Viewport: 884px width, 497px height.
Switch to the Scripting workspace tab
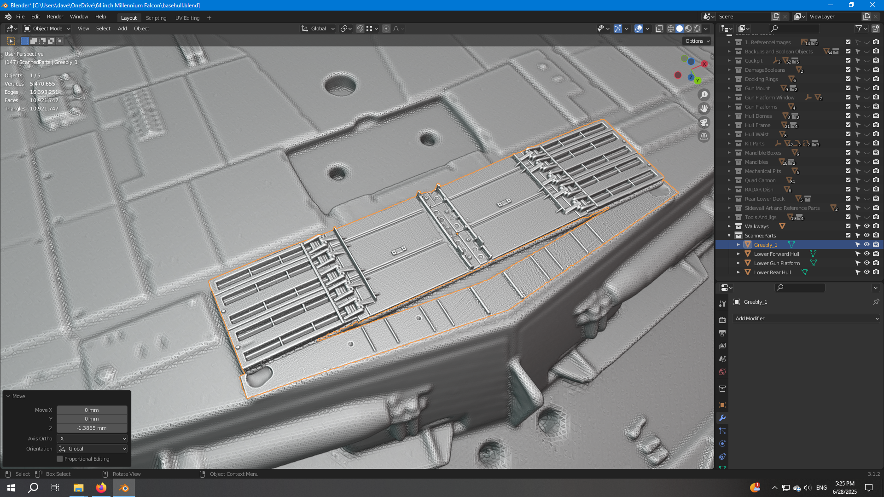tap(156, 18)
